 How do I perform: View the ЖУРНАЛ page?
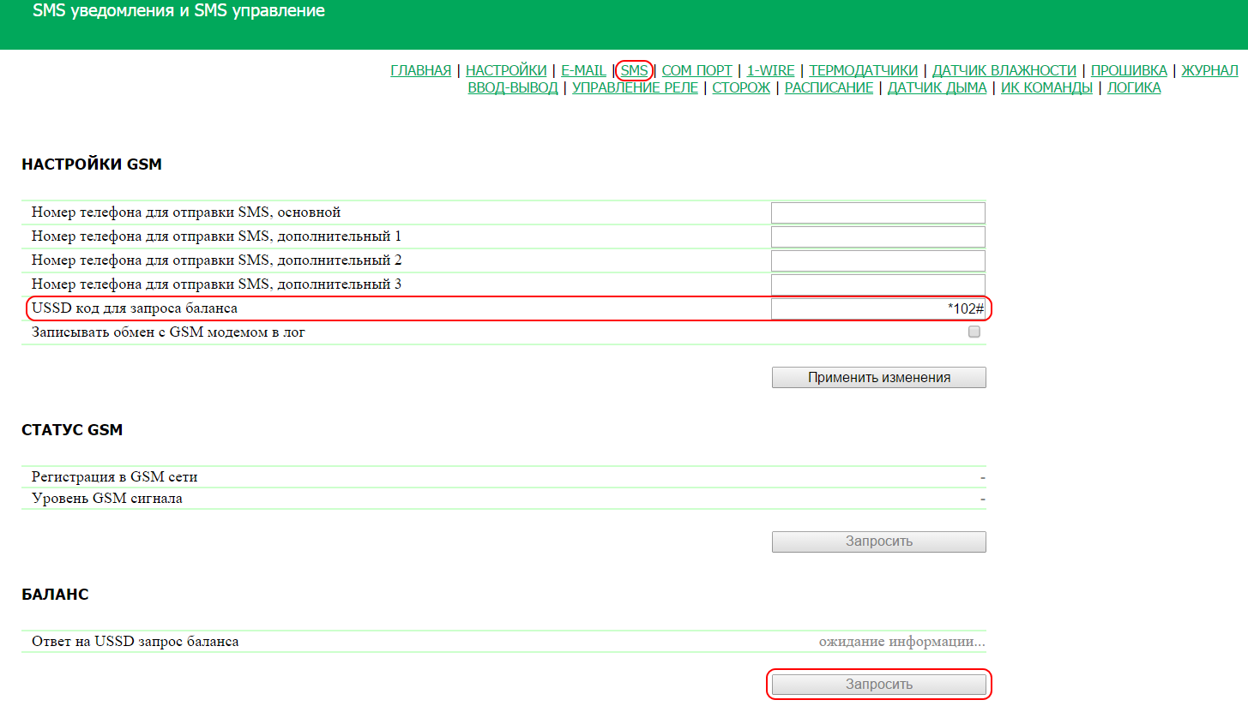pos(1209,70)
